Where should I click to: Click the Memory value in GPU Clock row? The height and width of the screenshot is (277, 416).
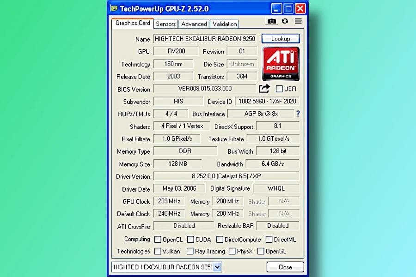[x=227, y=201]
